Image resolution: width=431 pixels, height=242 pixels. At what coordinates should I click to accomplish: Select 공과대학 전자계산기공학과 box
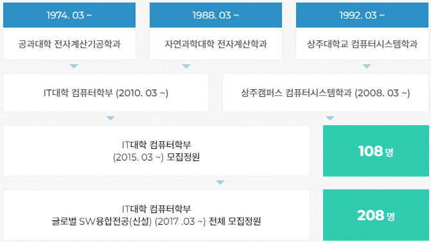pyautogui.click(x=69, y=44)
